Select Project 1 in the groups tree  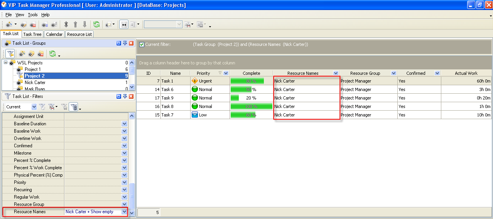point(33,69)
